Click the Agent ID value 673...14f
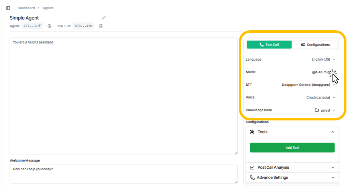The width and height of the screenshot is (354, 195). click(x=32, y=26)
